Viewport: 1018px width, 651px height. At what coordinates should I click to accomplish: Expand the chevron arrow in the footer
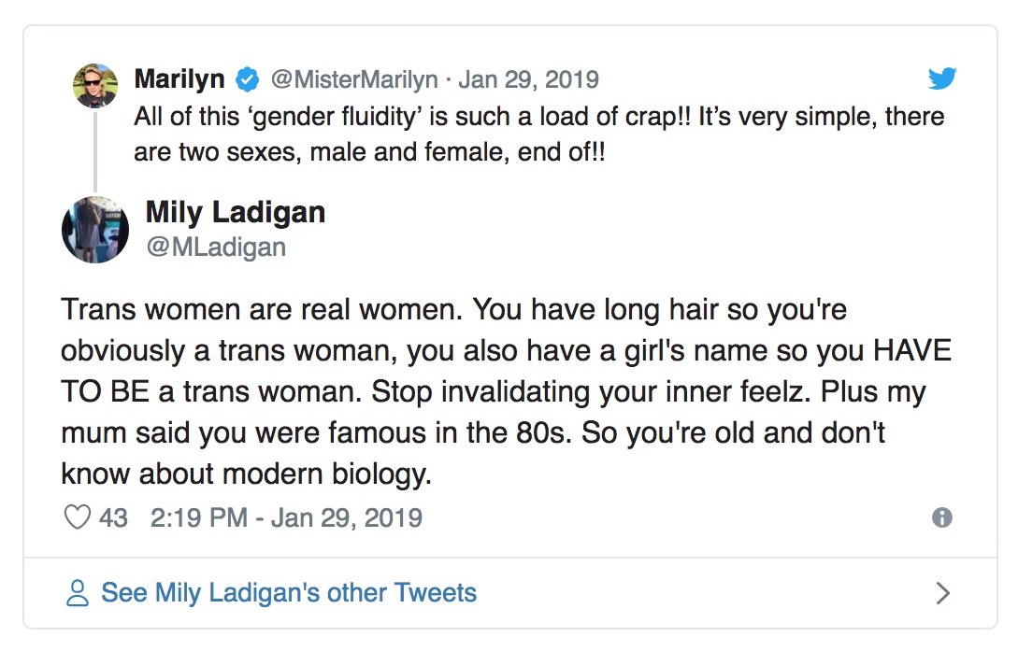942,593
